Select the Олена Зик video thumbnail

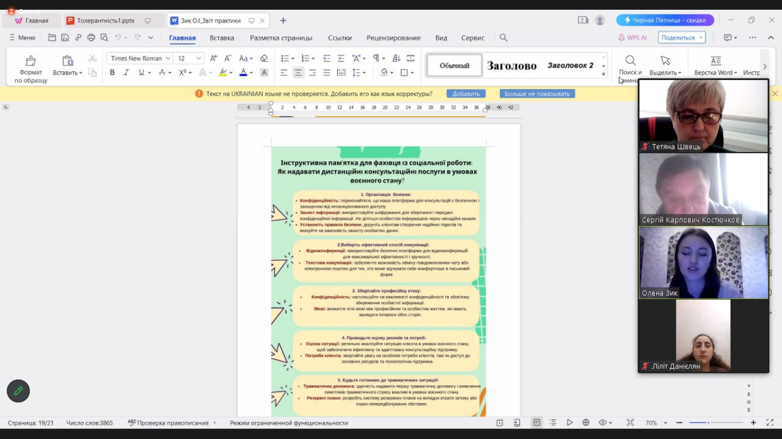coord(704,263)
